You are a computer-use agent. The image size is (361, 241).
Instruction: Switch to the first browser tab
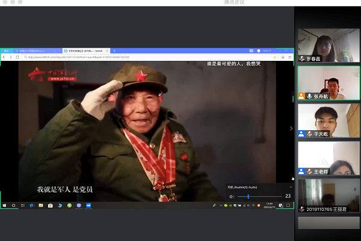(8, 51)
